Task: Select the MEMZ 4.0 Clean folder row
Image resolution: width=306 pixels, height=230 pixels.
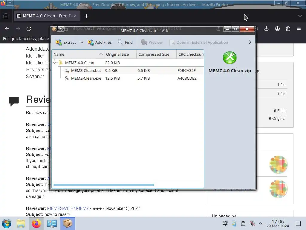Action: 128,63
